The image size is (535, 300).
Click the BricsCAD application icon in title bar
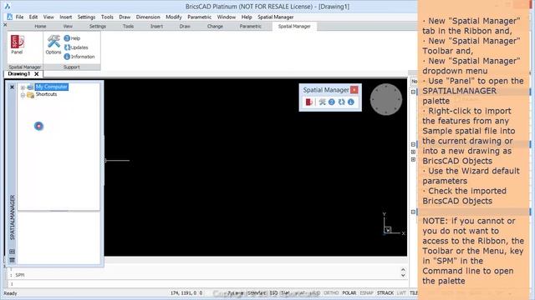point(8,6)
